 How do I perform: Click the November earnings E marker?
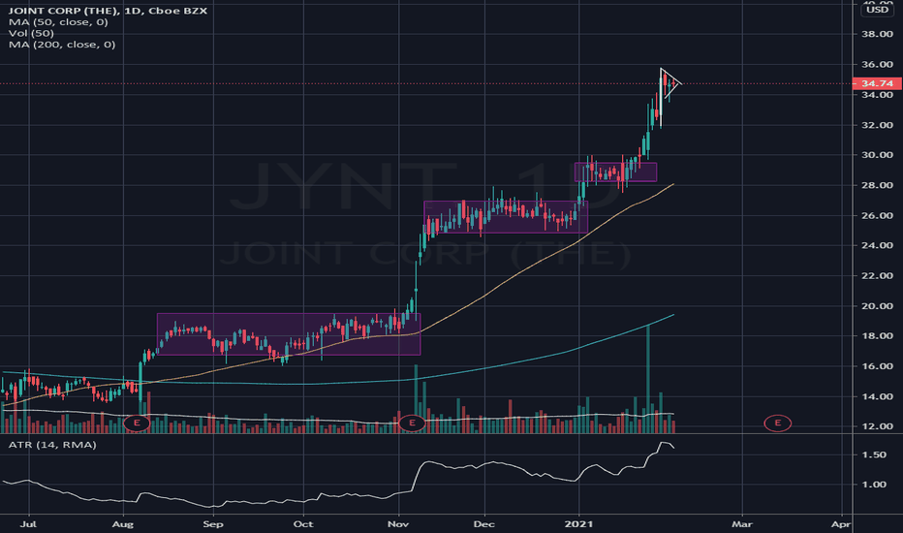pyautogui.click(x=412, y=423)
